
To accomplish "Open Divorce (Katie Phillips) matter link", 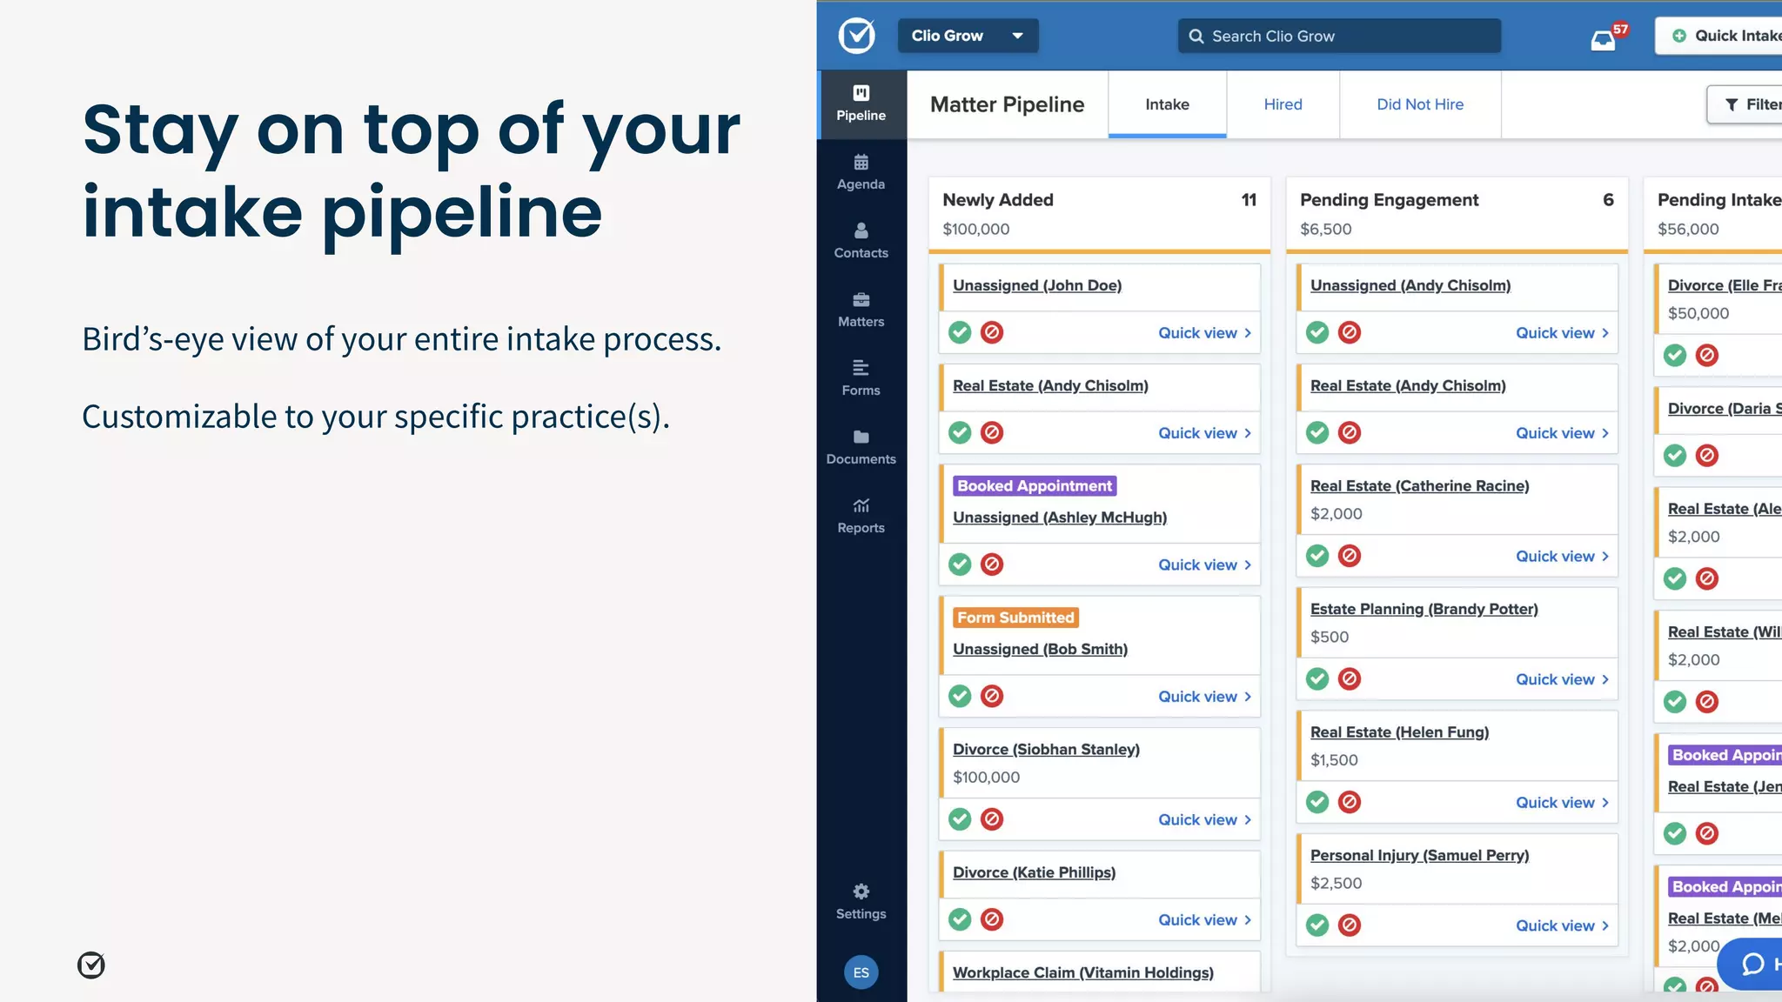I will [x=1034, y=872].
